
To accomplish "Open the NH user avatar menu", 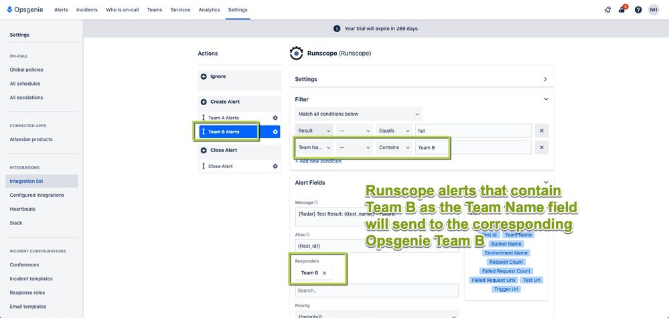I will point(653,10).
